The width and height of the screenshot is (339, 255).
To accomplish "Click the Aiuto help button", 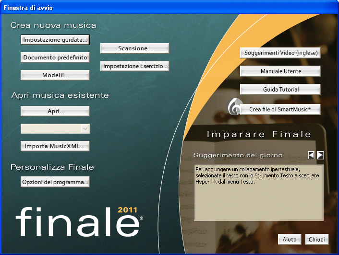I will 290,240.
